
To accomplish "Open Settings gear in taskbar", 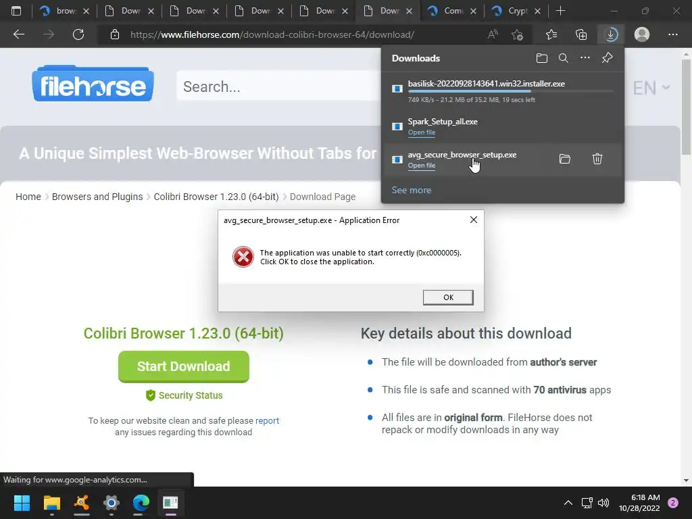I will click(112, 503).
